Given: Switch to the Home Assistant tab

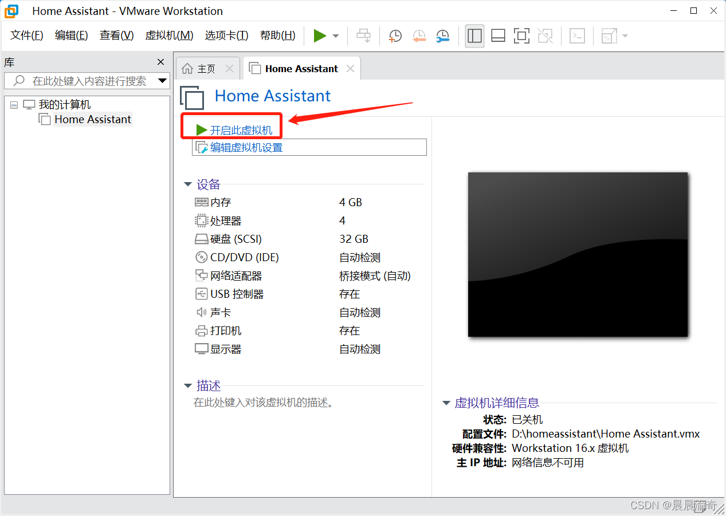Looking at the screenshot, I should click(x=301, y=69).
